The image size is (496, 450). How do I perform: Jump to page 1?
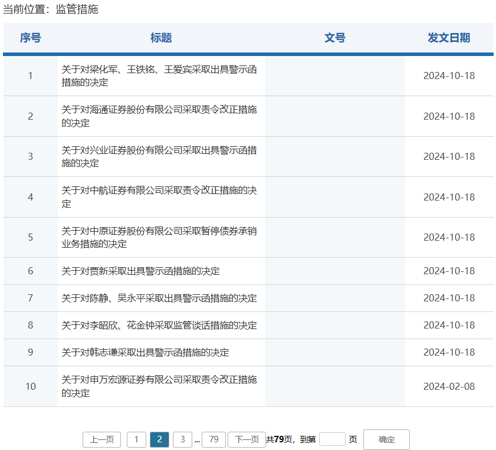[136, 439]
